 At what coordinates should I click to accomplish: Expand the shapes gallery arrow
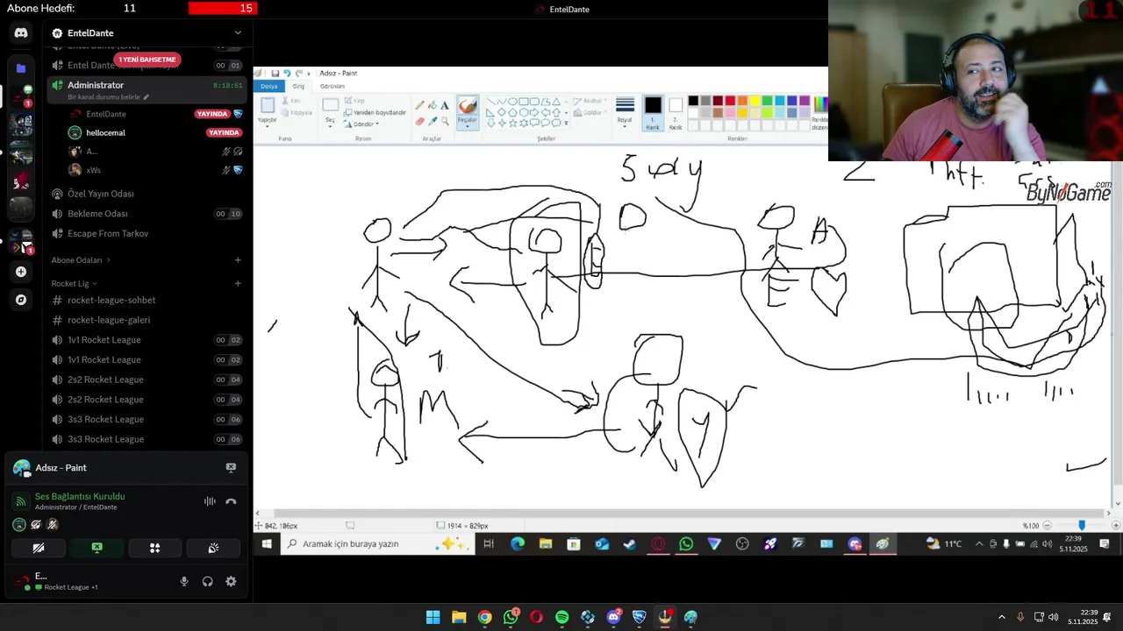pos(567,123)
